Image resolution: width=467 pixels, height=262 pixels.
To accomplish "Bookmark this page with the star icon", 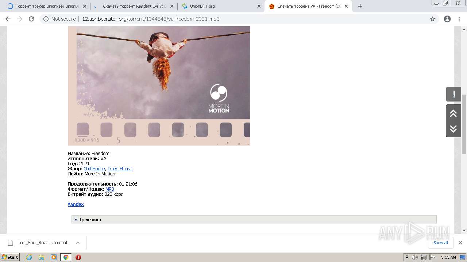I will (433, 19).
